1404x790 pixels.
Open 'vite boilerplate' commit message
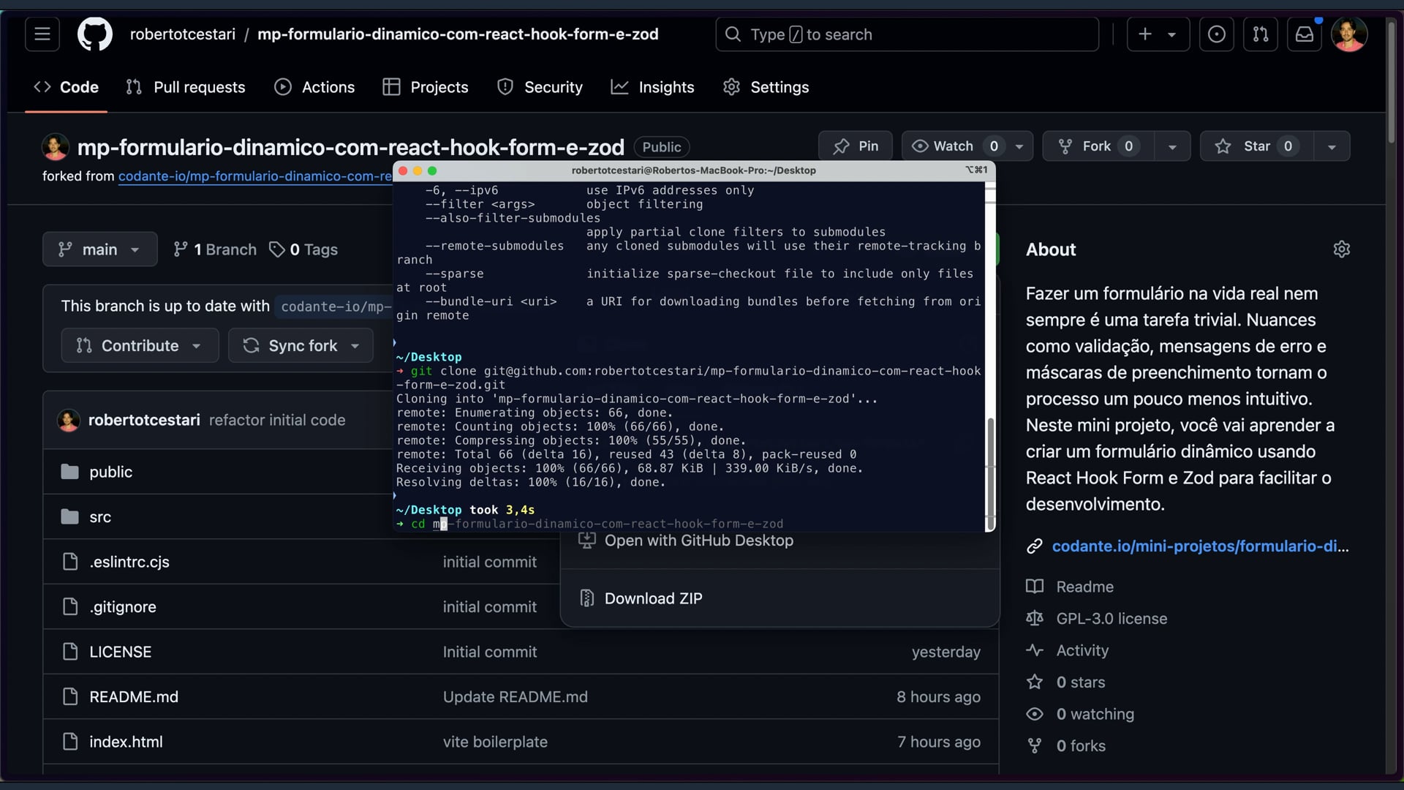pos(495,742)
